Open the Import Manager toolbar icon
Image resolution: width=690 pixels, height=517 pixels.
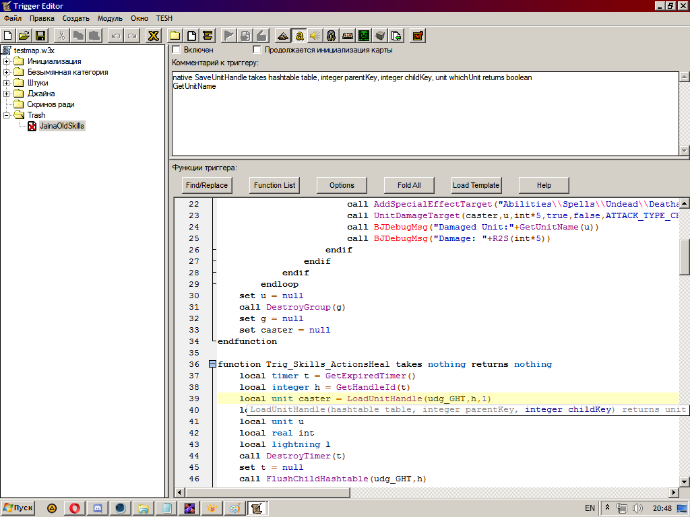(x=396, y=36)
